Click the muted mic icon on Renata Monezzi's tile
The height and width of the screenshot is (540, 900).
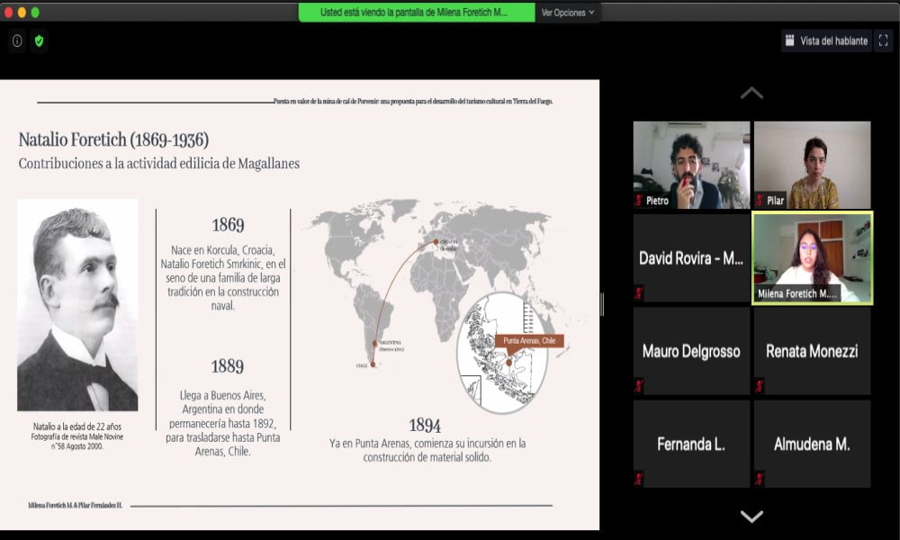[x=760, y=385]
